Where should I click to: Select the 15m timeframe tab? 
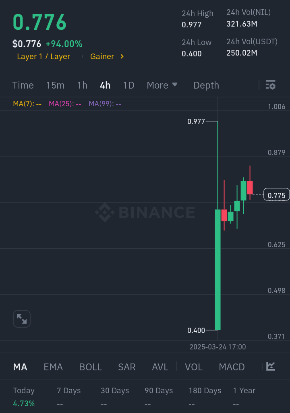click(55, 85)
